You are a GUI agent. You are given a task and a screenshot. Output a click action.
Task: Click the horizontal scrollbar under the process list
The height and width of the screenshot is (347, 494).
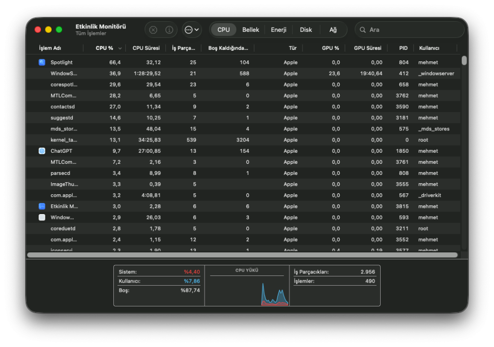click(x=242, y=255)
